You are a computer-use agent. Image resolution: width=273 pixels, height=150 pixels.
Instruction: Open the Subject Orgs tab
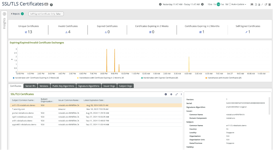pos(125,86)
